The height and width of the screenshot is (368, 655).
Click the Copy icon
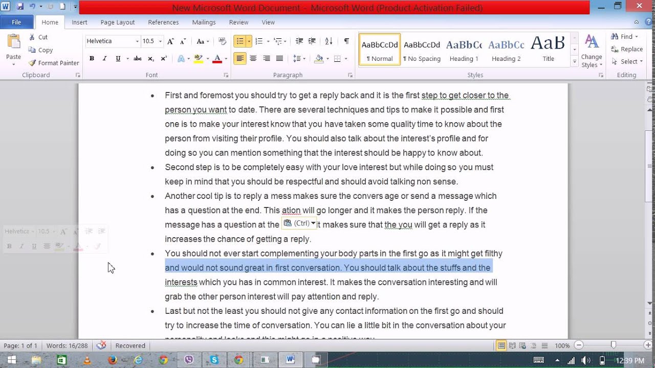[32, 50]
